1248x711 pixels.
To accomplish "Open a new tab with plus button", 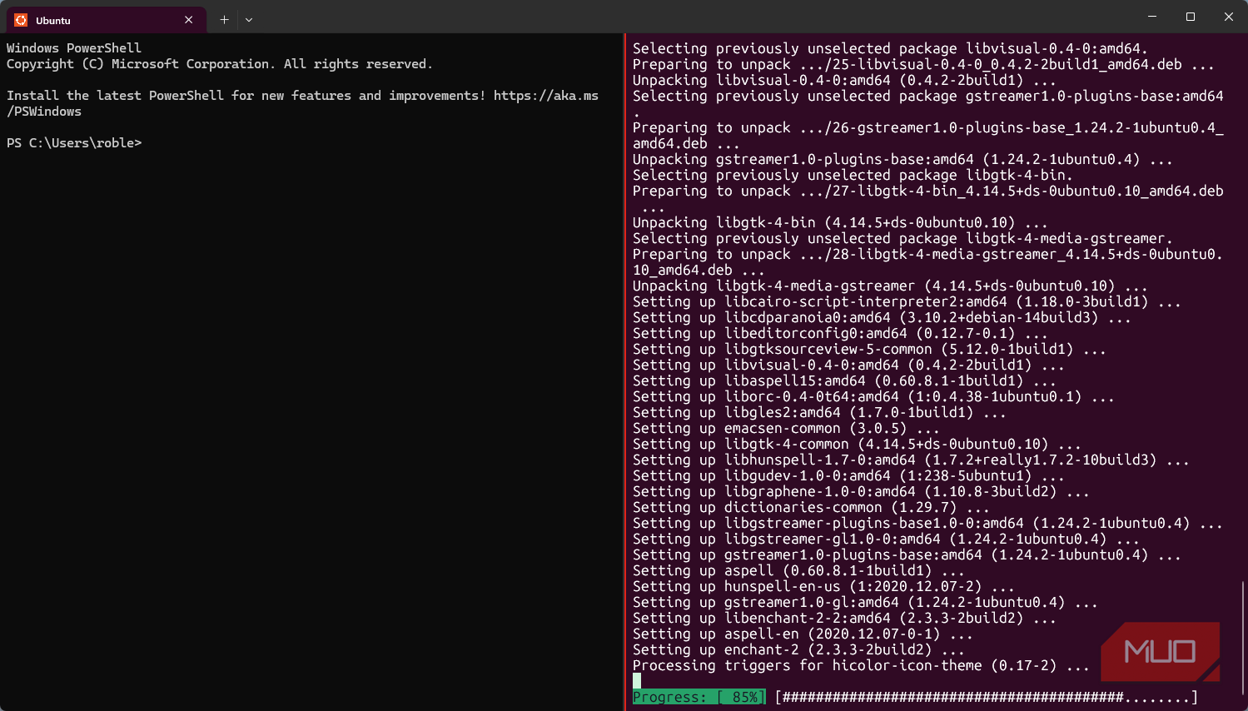I will (224, 20).
